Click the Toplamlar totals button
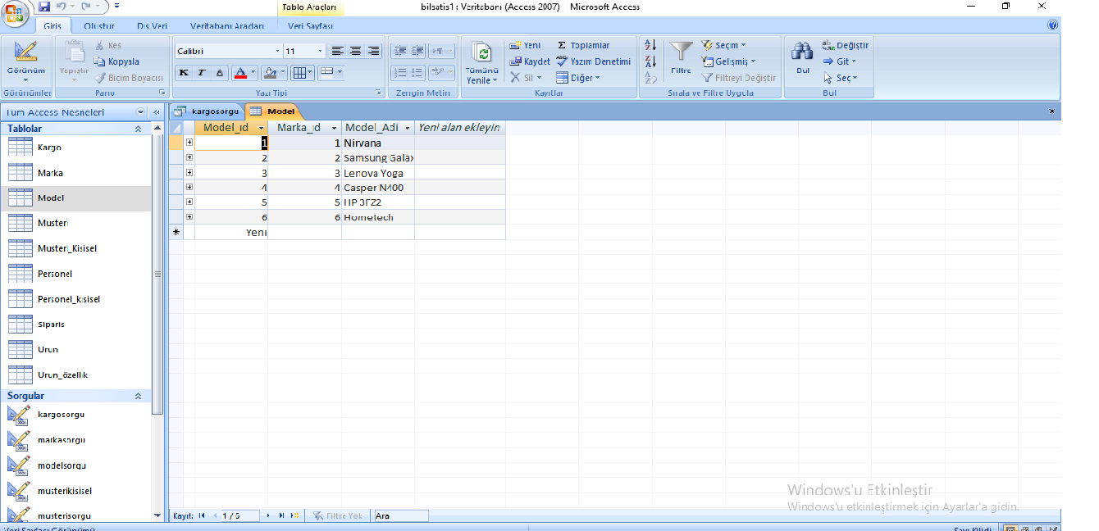The height and width of the screenshot is (531, 1099). click(x=583, y=46)
